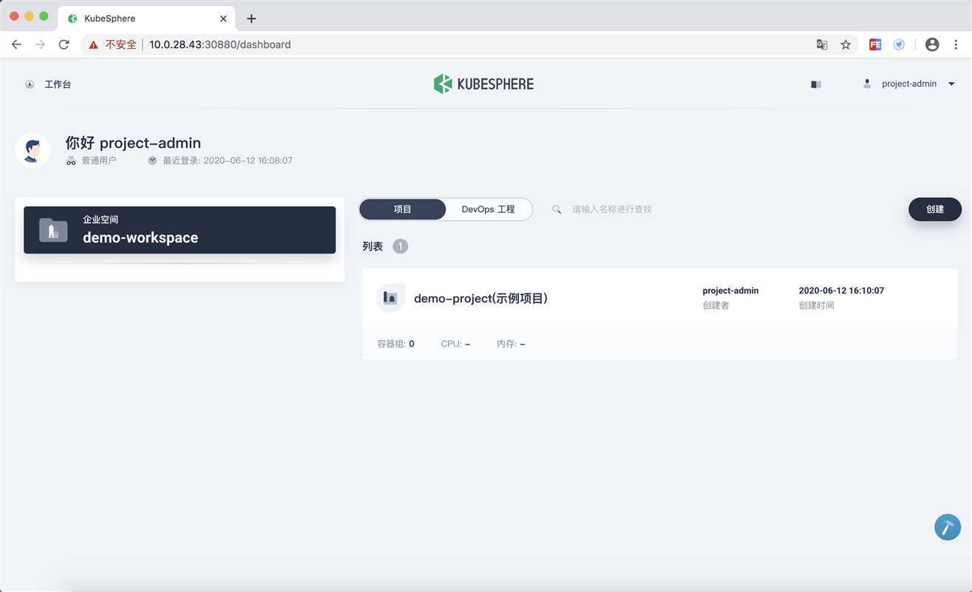This screenshot has height=592, width=972.
Task: Click the workspace folder icon
Action: pos(53,230)
